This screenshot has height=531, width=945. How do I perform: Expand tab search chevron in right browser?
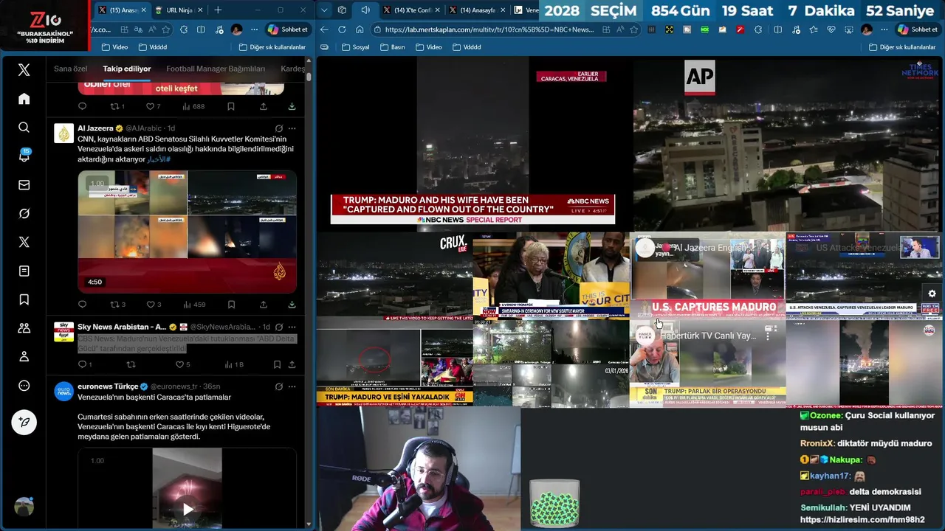324,10
